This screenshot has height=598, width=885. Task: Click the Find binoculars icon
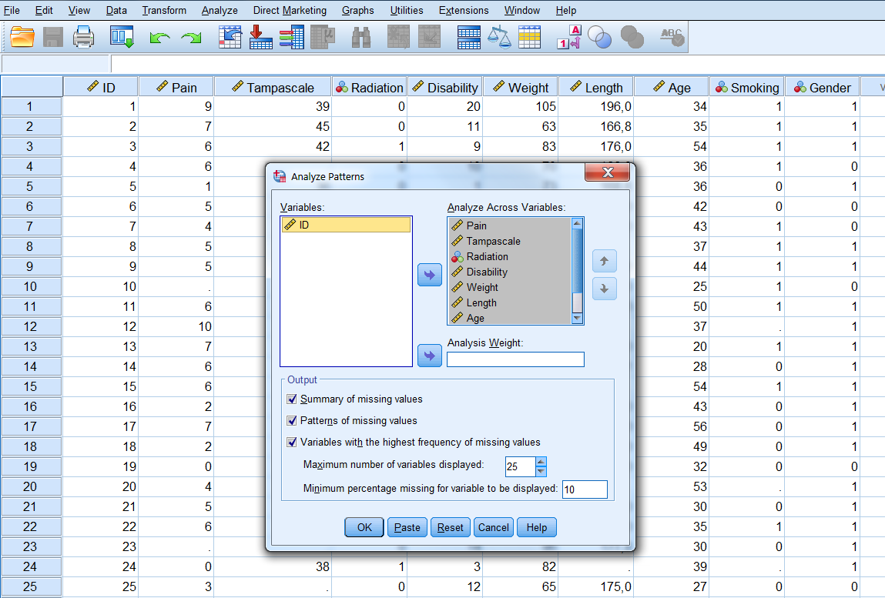point(361,36)
